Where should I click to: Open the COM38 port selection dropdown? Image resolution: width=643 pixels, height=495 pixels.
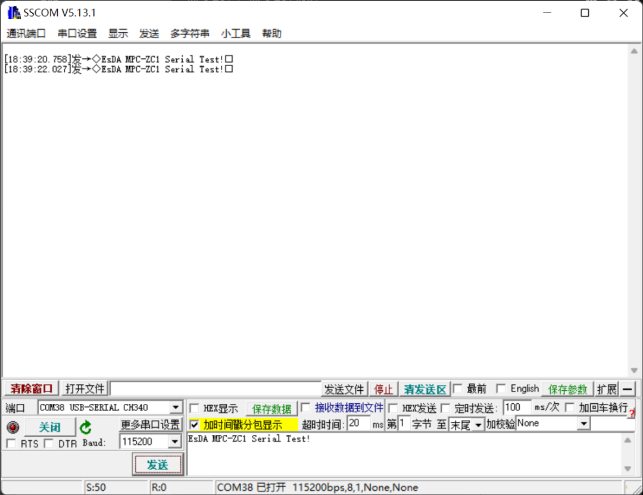[176, 407]
